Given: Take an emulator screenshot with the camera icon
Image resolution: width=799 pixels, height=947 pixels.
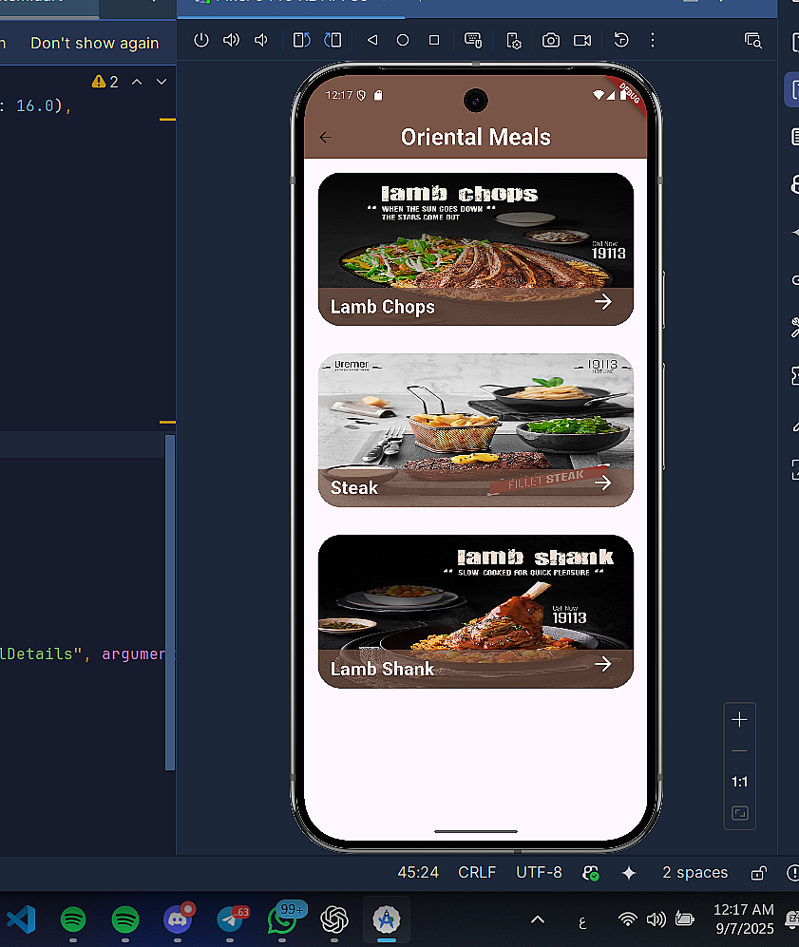Looking at the screenshot, I should [551, 41].
